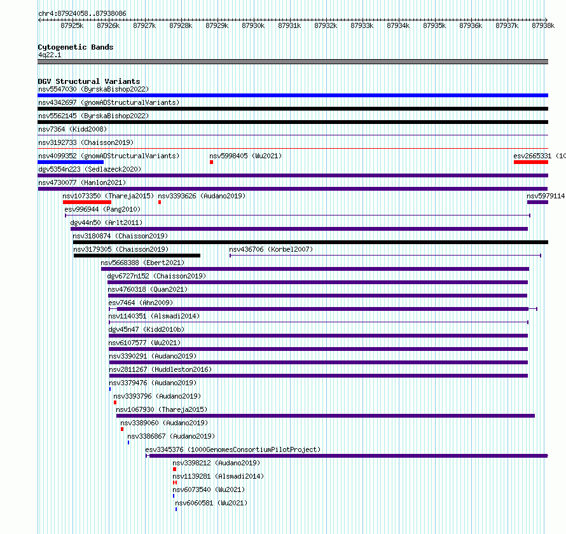
Task: Open dgv44n50 (Arlt2011) label
Action: click(x=106, y=222)
